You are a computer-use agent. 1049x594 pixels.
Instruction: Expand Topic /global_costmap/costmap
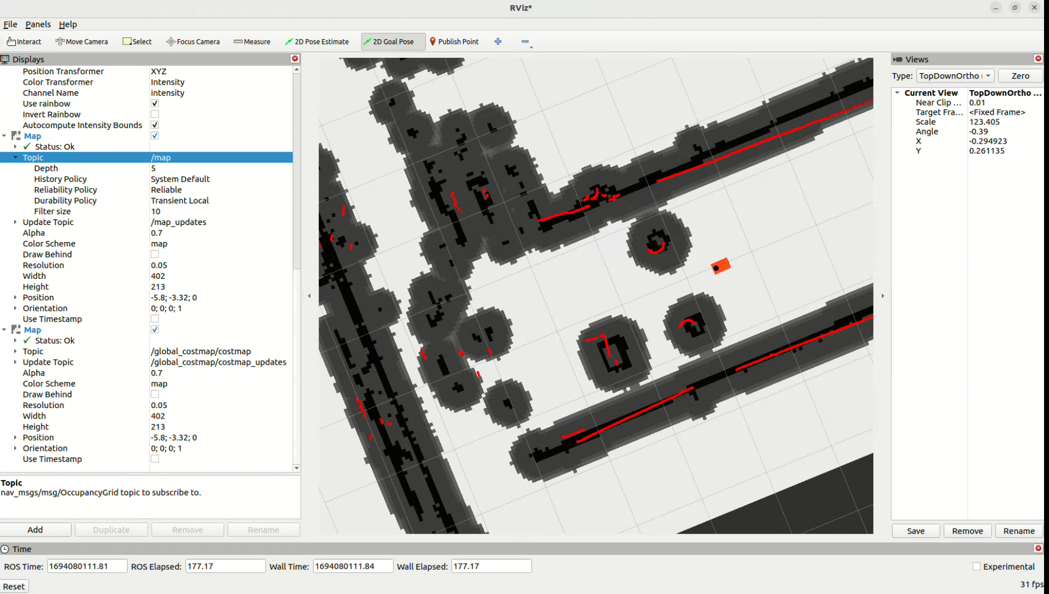[15, 351]
